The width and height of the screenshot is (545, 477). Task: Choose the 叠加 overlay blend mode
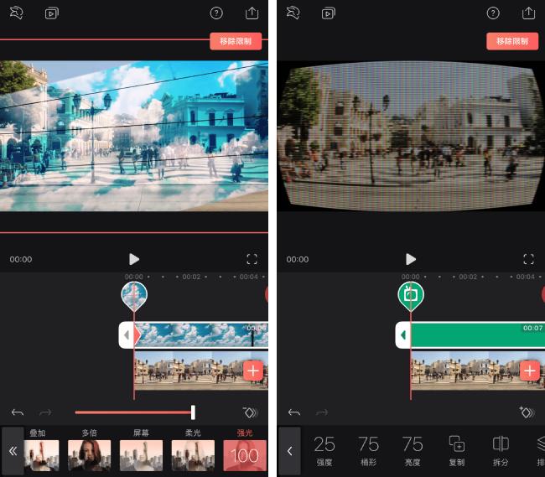[41, 451]
